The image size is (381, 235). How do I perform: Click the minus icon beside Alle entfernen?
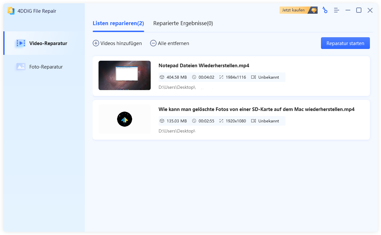tap(153, 43)
